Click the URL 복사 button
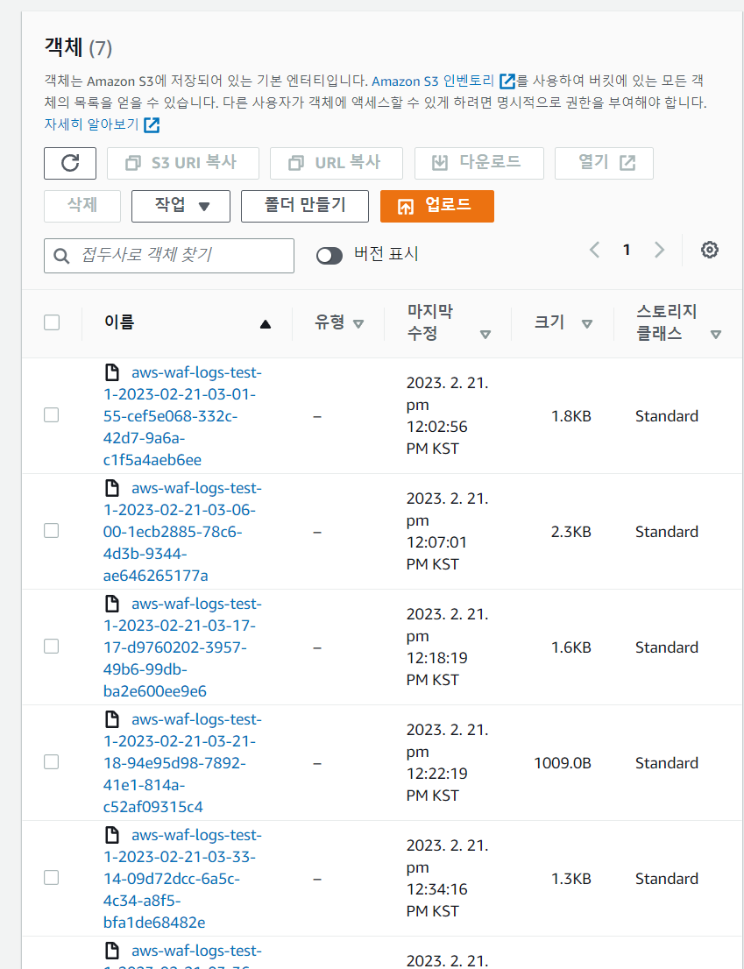 click(337, 163)
